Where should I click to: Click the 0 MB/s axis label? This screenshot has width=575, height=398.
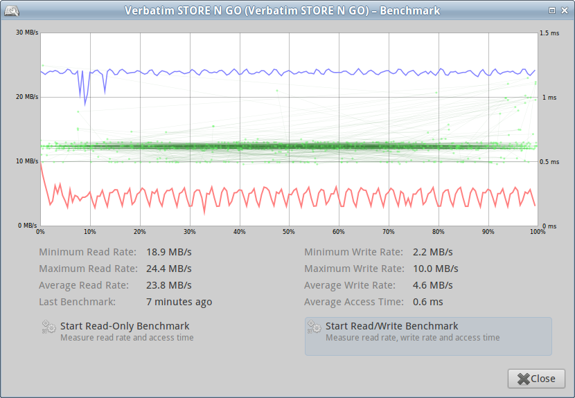tap(28, 226)
